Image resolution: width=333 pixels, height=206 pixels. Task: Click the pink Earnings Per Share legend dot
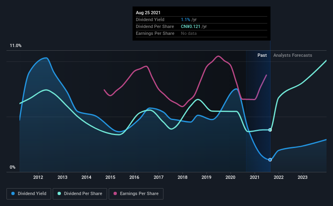tap(115, 193)
